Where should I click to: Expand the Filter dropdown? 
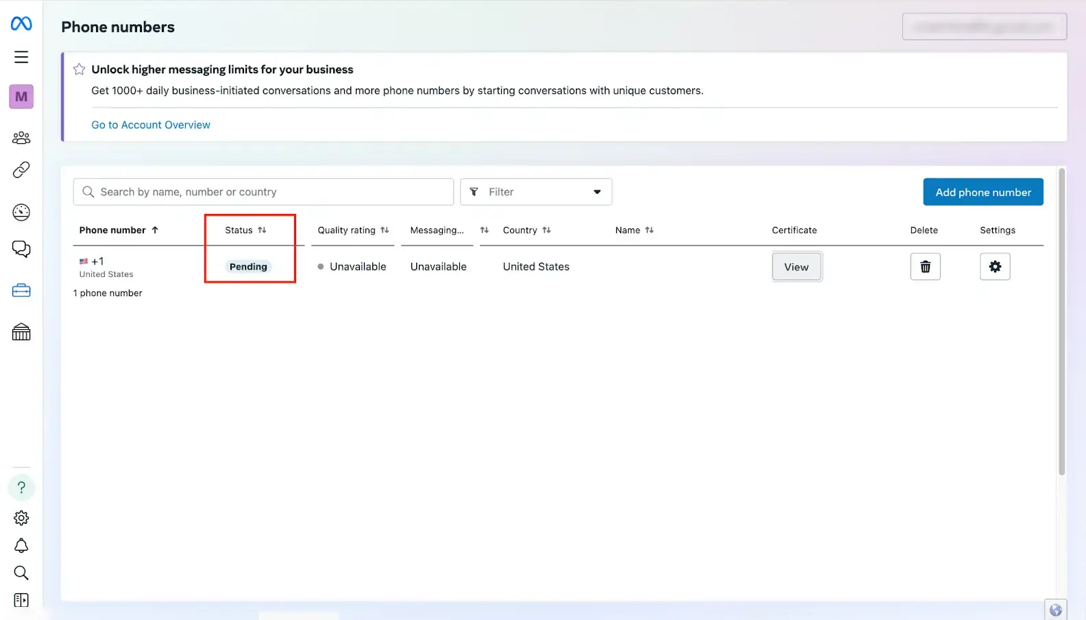coord(535,192)
